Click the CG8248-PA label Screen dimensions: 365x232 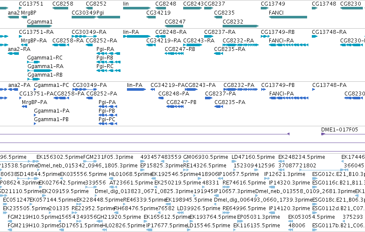tap(174, 94)
